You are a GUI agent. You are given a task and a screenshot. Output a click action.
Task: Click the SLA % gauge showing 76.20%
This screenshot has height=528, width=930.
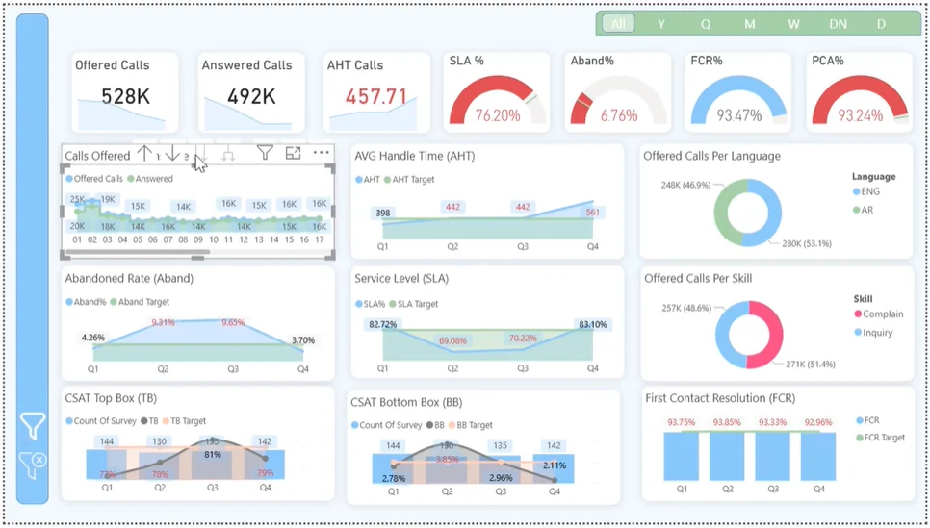coord(497,92)
